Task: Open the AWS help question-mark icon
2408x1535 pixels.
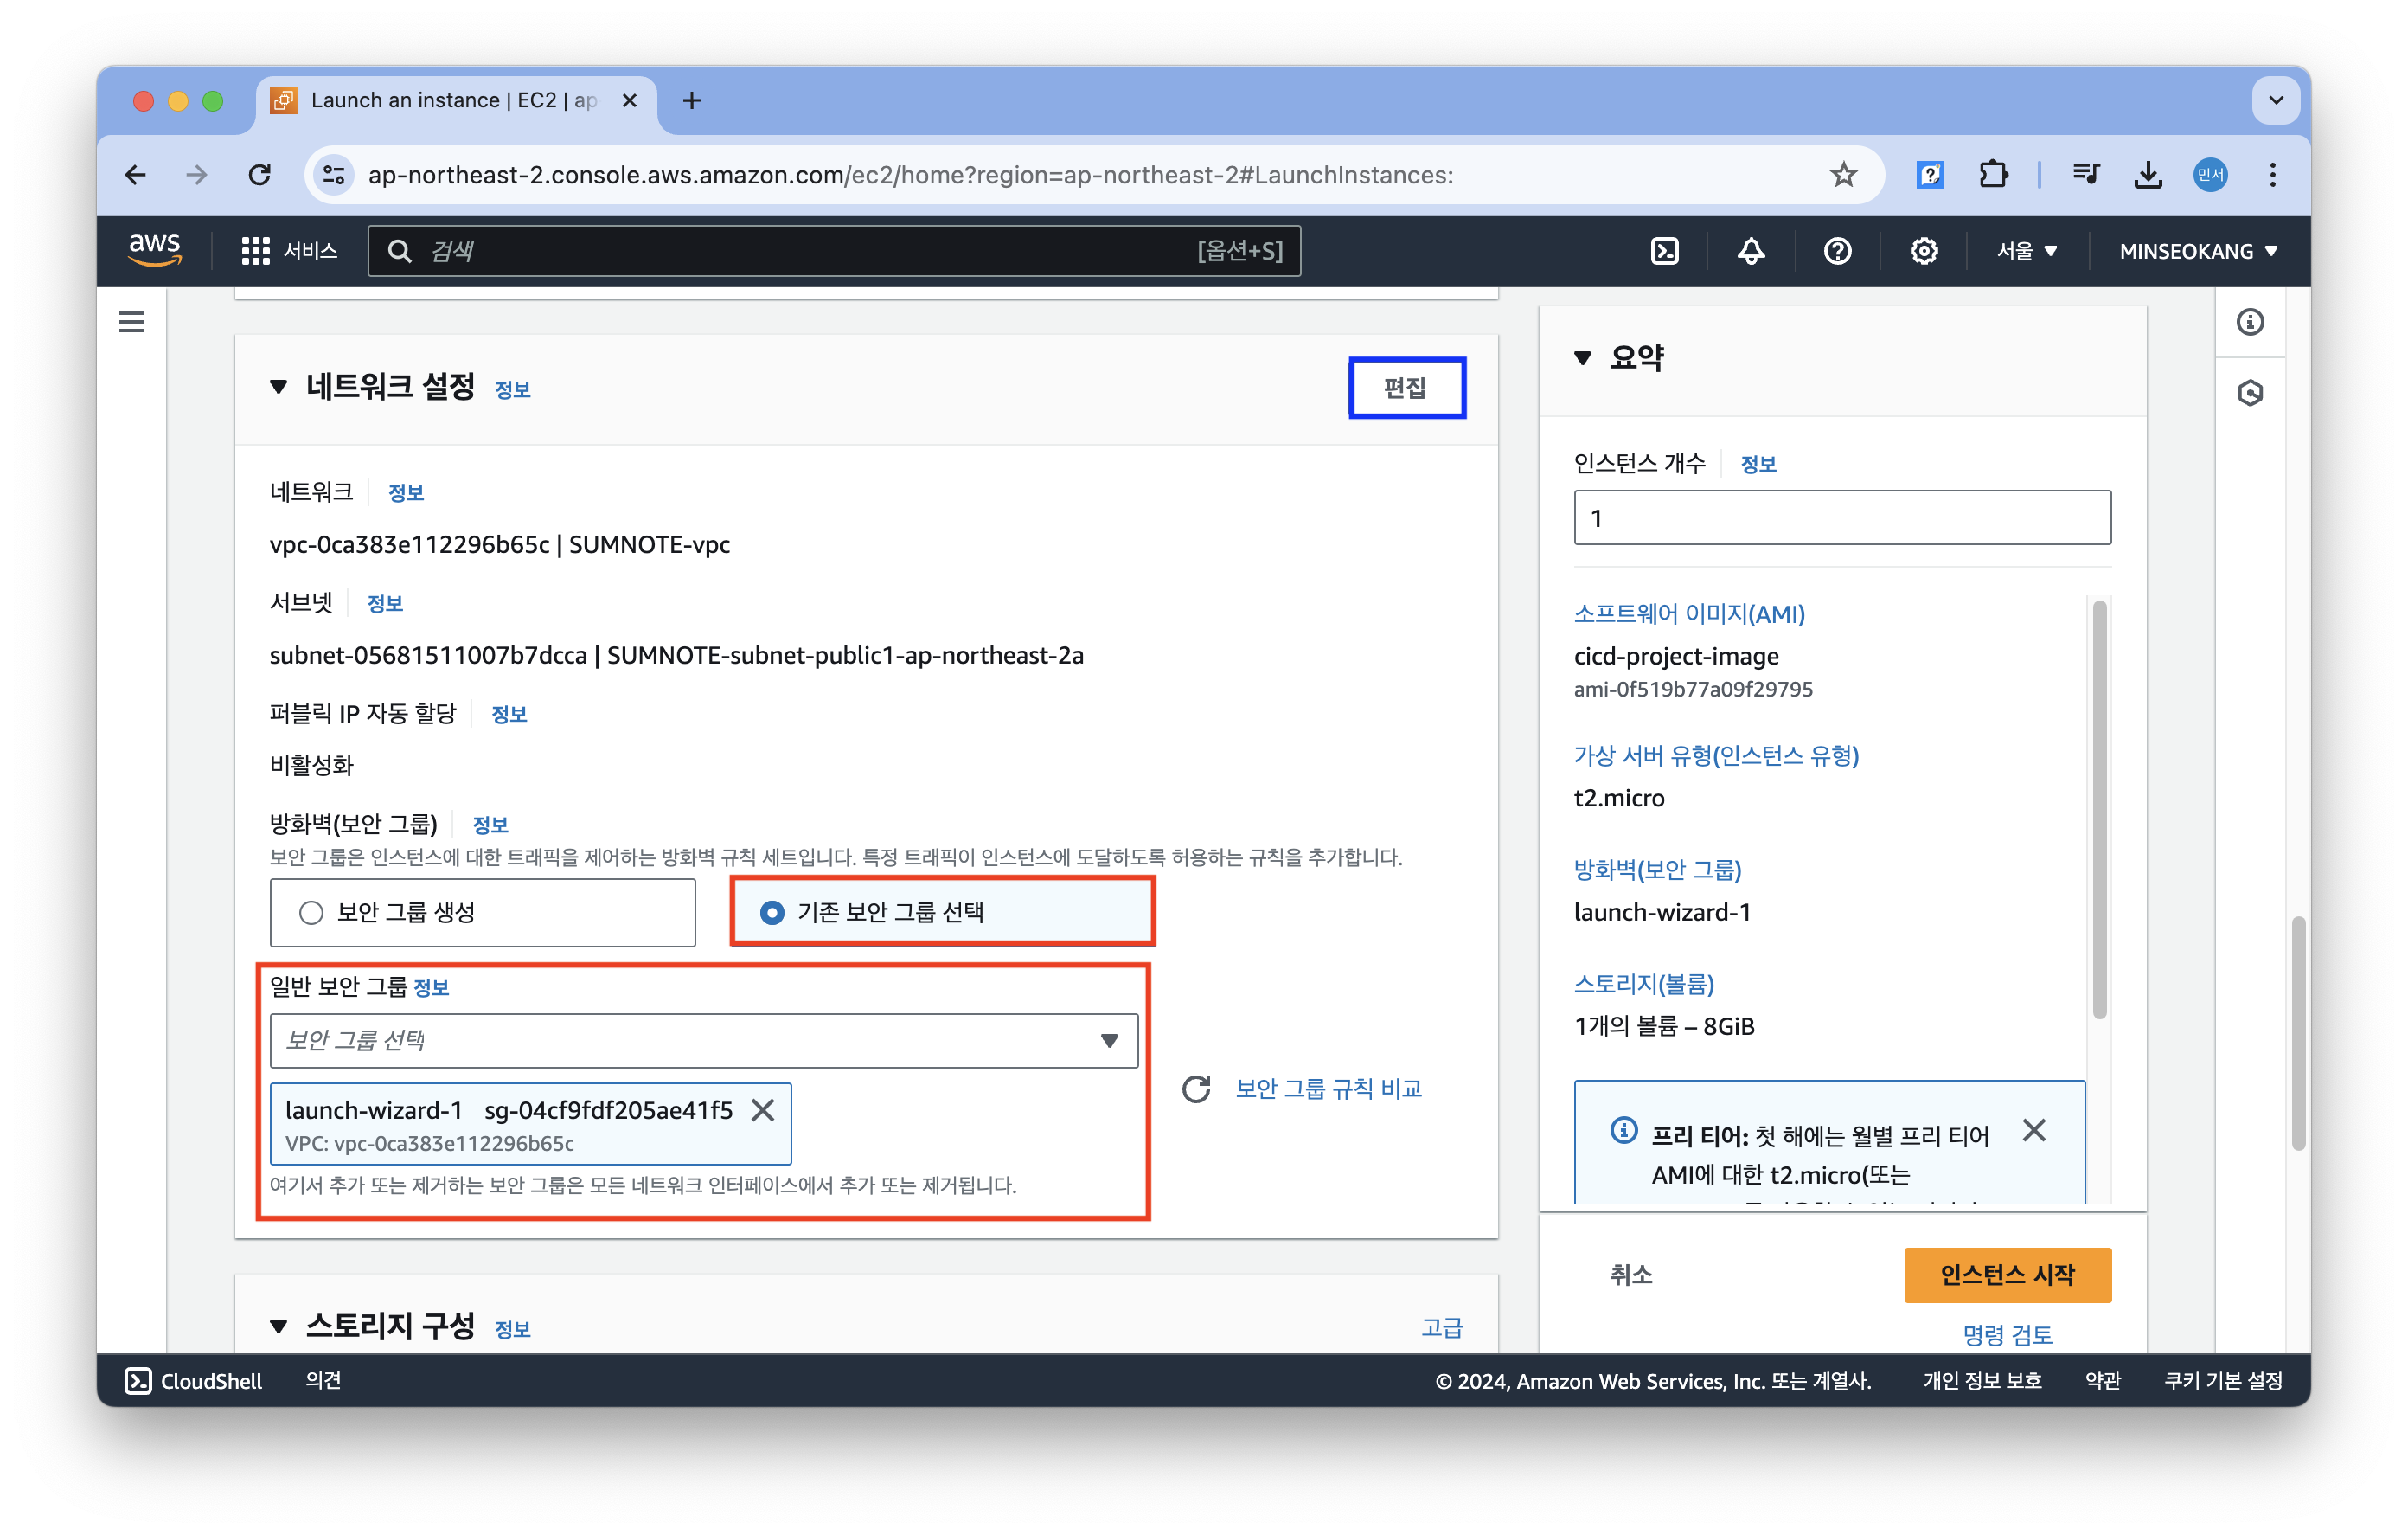Action: [1837, 251]
